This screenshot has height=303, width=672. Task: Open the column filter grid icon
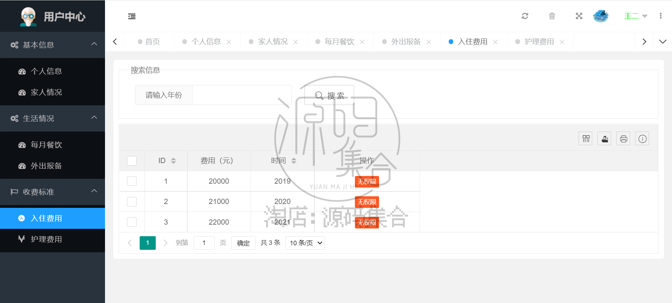click(x=586, y=139)
